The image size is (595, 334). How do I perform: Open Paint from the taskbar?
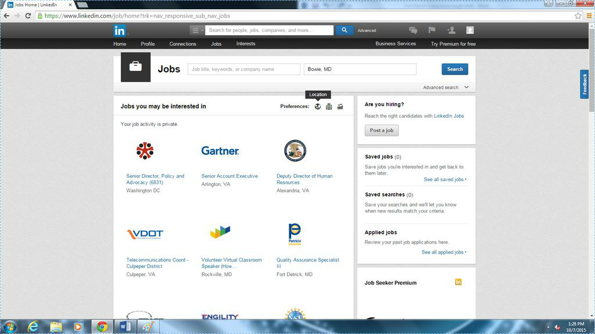point(148,326)
